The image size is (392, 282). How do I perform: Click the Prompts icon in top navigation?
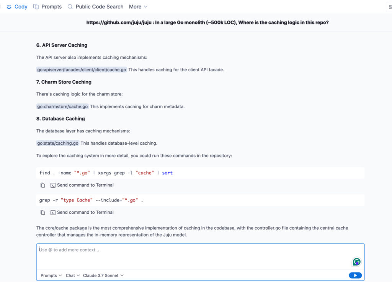pyautogui.click(x=36, y=6)
